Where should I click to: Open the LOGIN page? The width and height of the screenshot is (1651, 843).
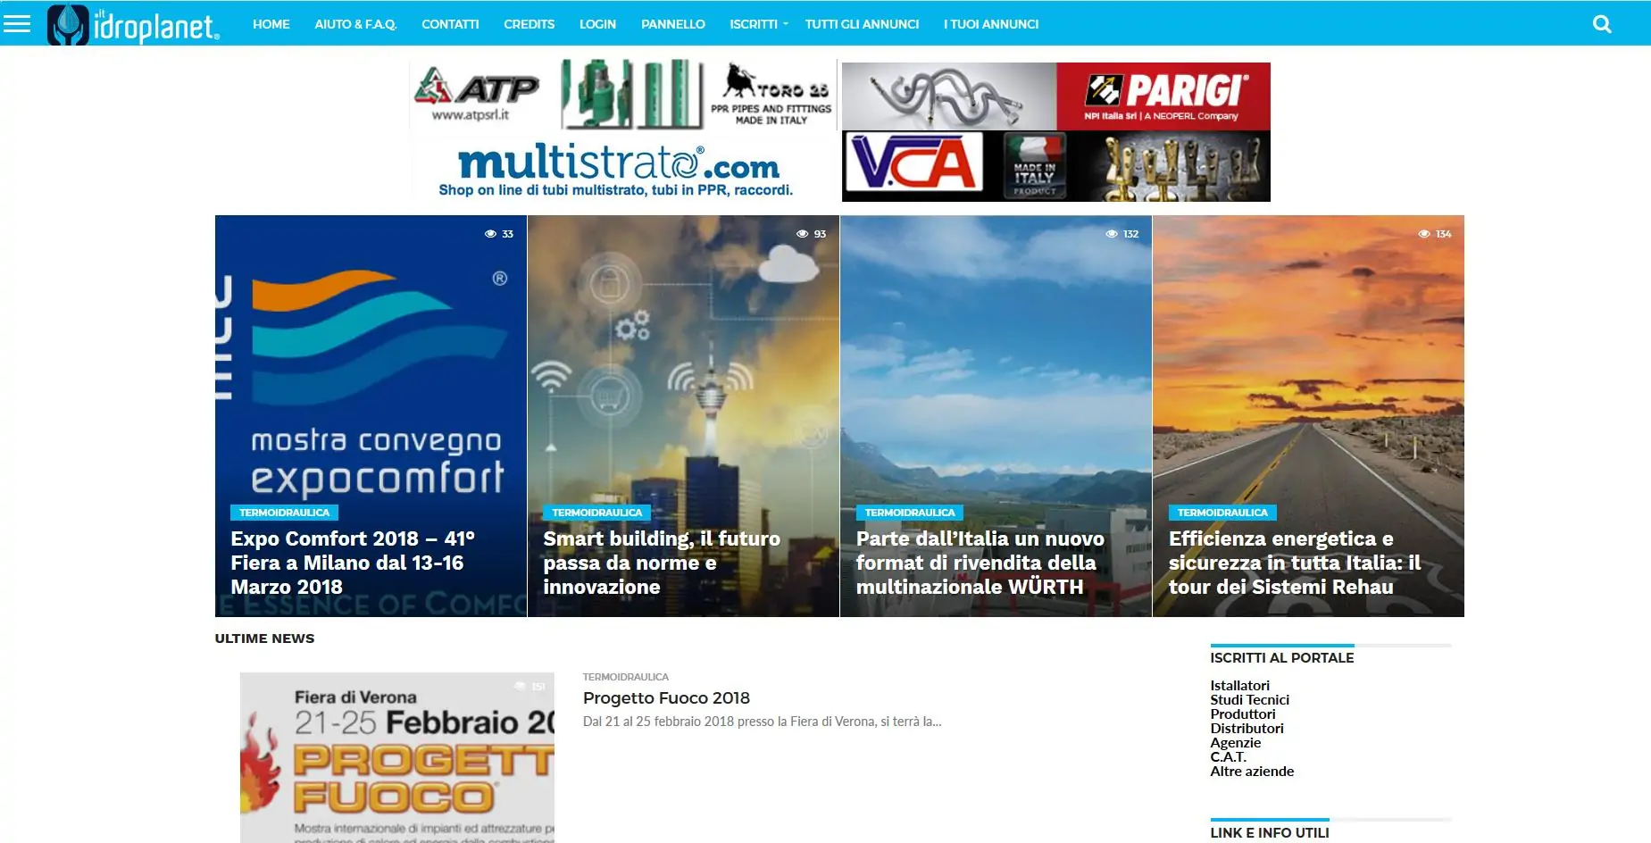597,24
